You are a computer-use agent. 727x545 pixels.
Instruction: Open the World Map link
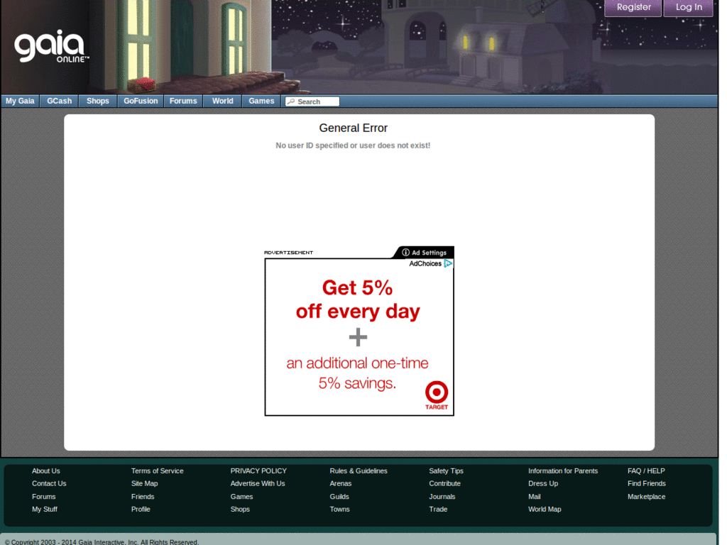(x=545, y=509)
